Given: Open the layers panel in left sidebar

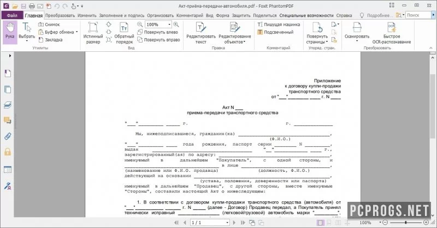Looking at the screenshot, I should 8,105.
